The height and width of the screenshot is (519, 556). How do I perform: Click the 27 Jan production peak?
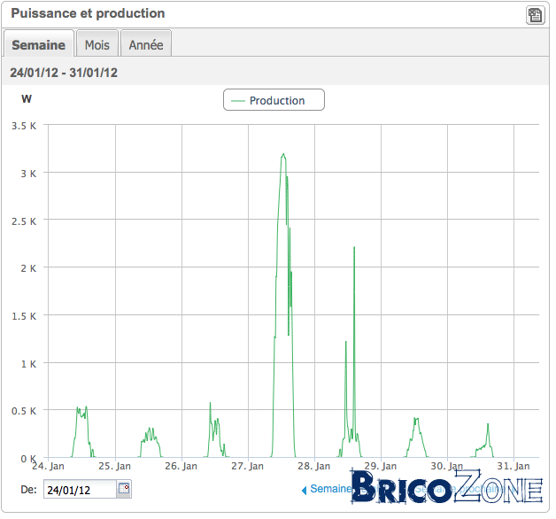tap(283, 155)
